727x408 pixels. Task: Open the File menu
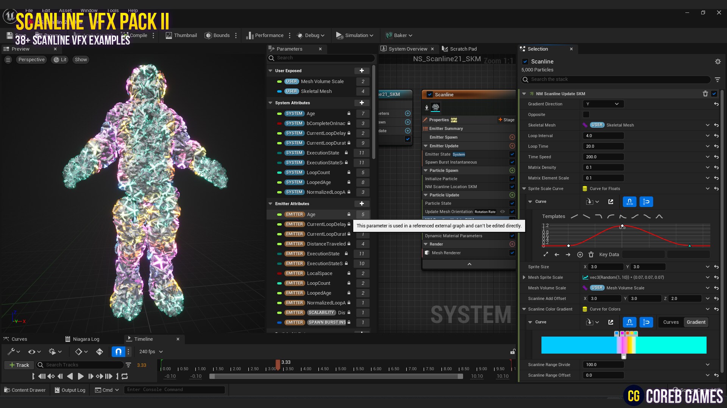coord(29,10)
